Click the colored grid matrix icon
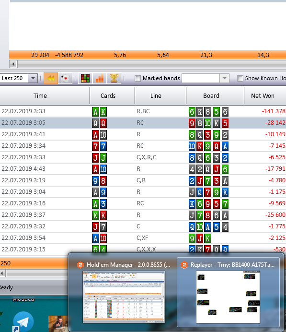 point(85,78)
